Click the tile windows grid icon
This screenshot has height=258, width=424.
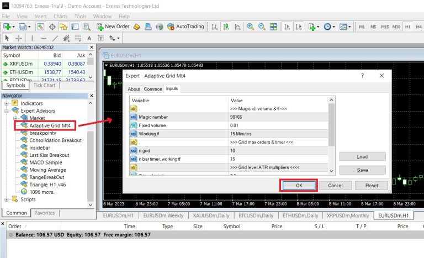coord(273,27)
